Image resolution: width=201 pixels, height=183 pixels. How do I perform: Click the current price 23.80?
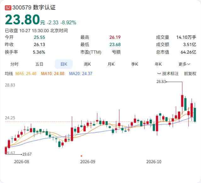tap(22, 20)
